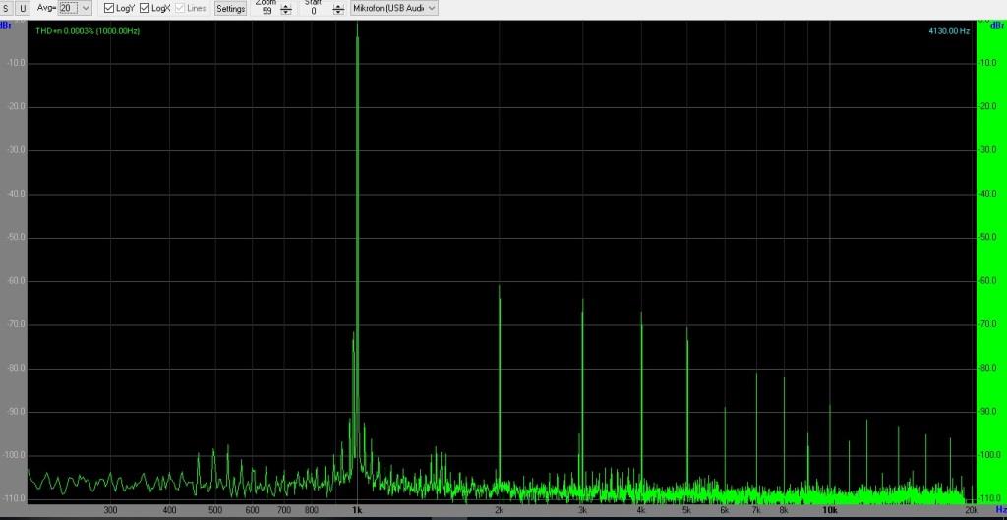
Task: Click the 10k frequency axis label
Action: click(830, 510)
